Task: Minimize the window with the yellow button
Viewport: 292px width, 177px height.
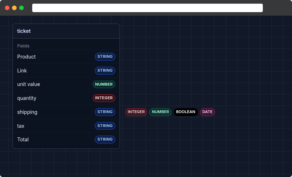Action: click(x=14, y=8)
